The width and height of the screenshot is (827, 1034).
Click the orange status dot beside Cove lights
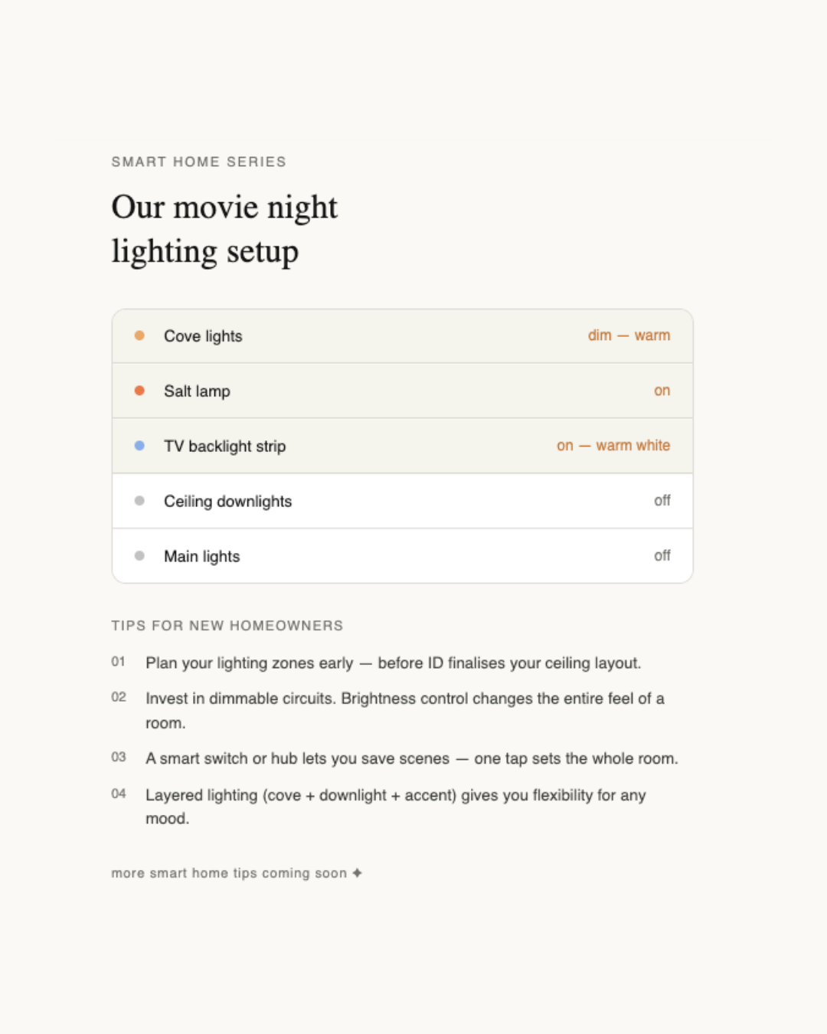pyautogui.click(x=139, y=335)
